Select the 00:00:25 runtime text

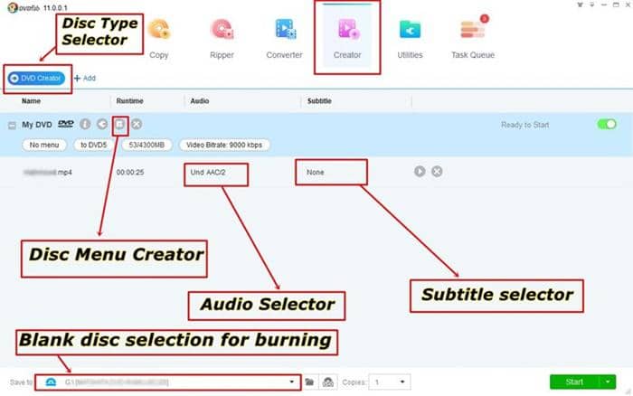[130, 173]
